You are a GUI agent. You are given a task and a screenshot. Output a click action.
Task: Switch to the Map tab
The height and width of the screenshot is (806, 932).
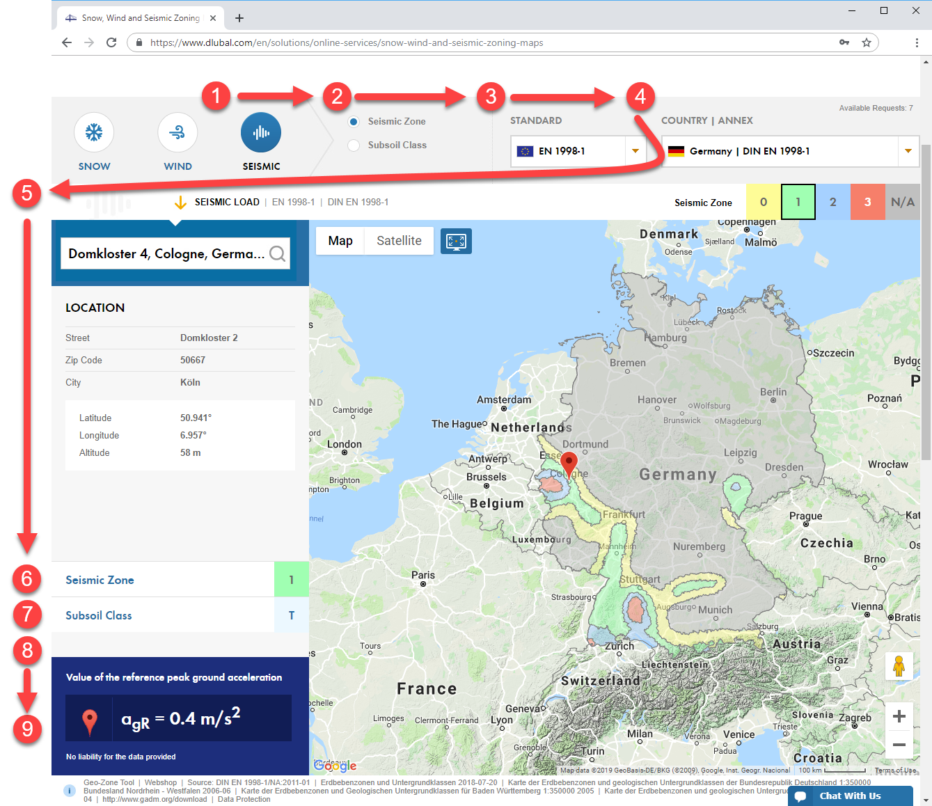[x=340, y=241]
